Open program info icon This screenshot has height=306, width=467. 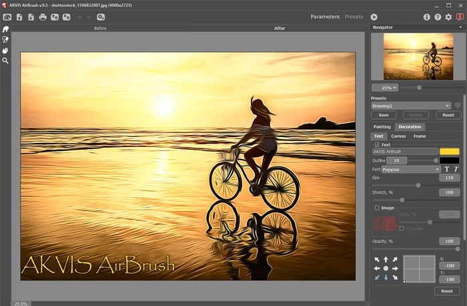(x=426, y=17)
